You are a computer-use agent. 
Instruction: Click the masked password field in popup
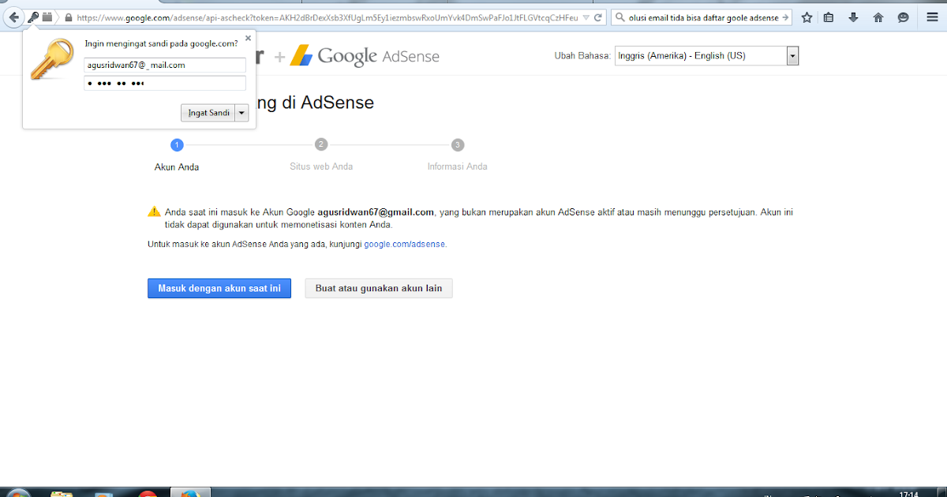(x=165, y=83)
